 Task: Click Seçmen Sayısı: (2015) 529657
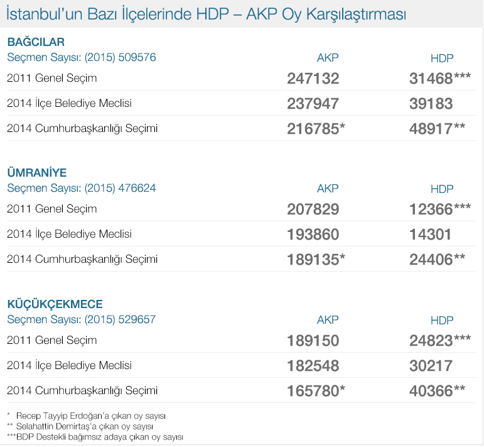click(82, 319)
